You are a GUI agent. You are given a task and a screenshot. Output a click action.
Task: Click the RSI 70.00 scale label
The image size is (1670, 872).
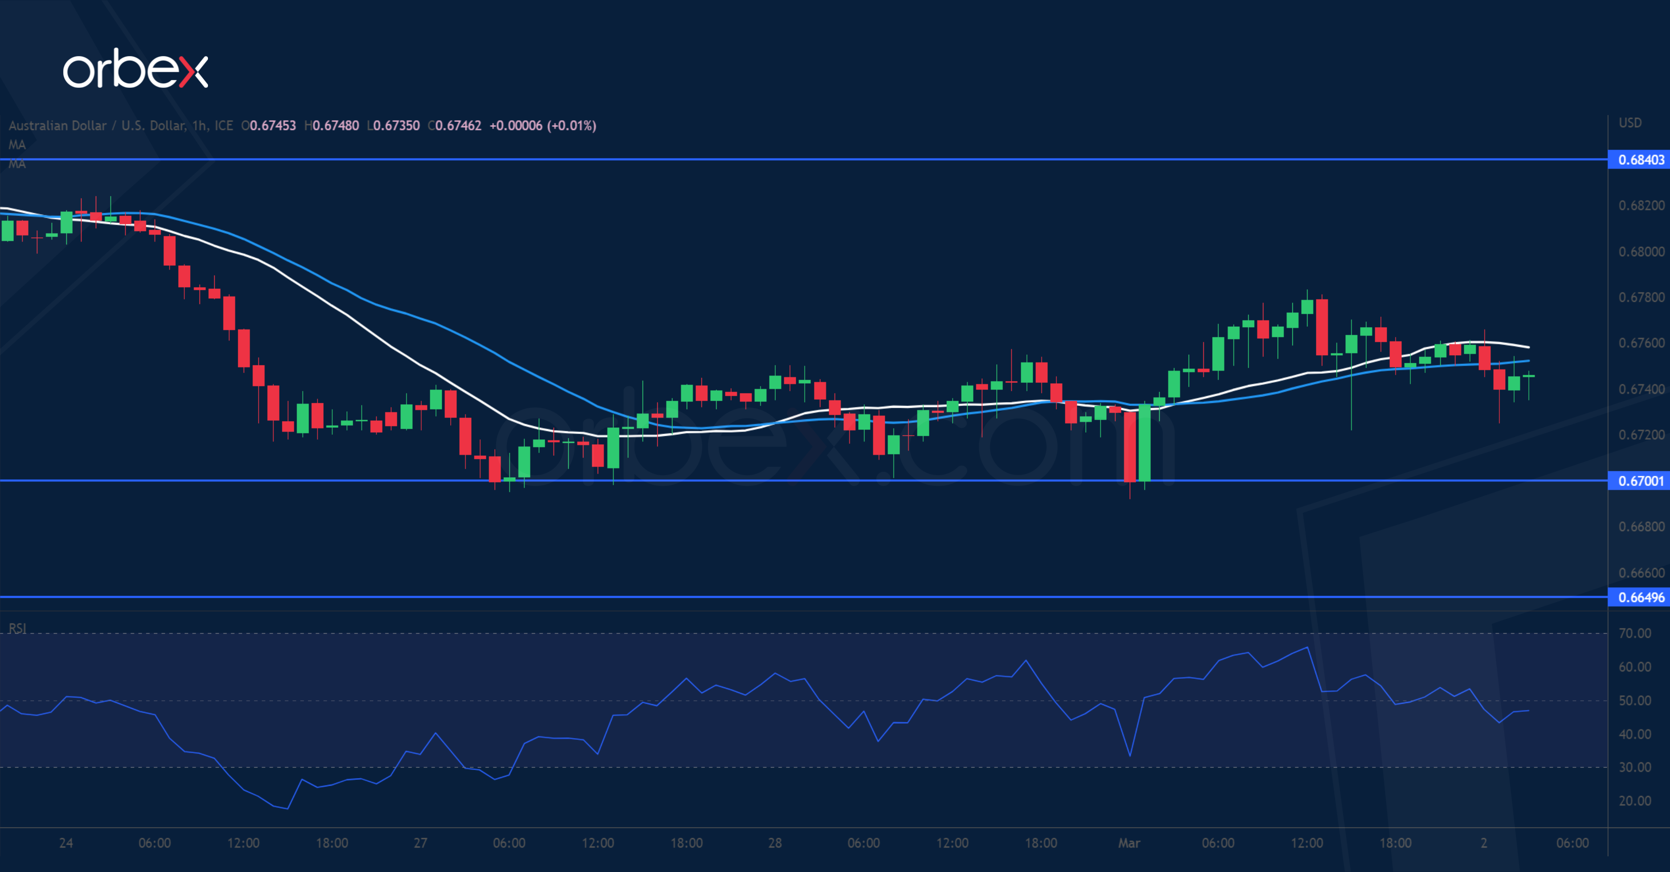point(1634,633)
